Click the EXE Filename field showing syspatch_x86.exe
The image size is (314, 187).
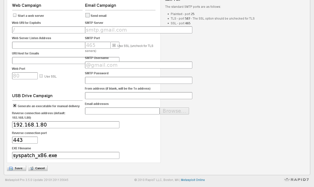[x=65, y=155]
